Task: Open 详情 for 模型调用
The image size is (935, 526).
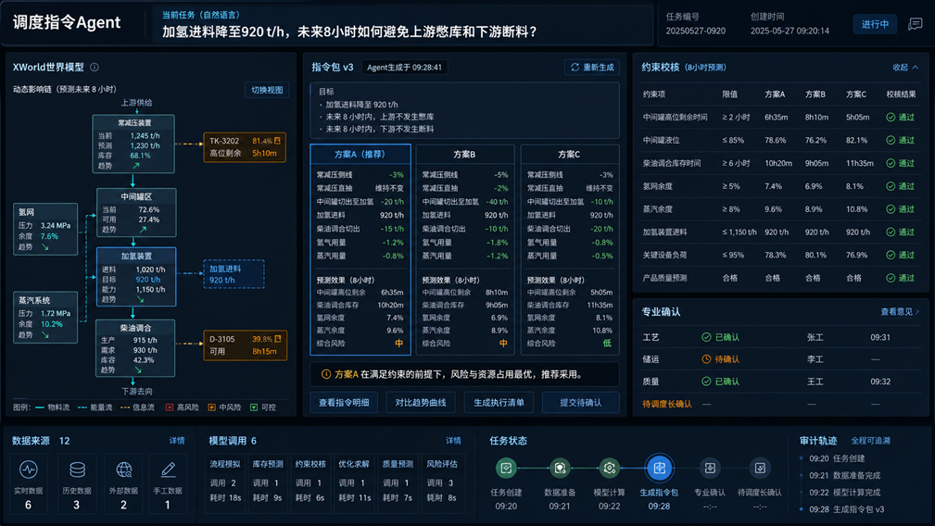Action: click(x=453, y=441)
